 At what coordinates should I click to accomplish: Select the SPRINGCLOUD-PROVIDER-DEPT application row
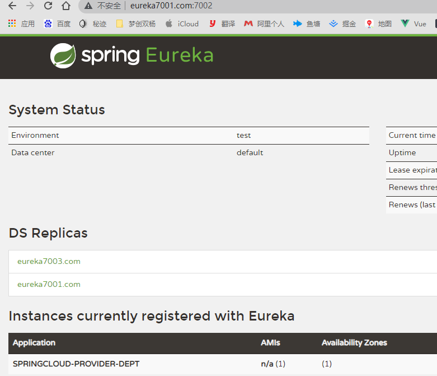pyautogui.click(x=223, y=364)
